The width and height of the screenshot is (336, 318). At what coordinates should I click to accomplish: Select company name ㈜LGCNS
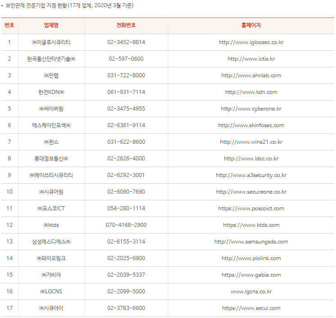[x=51, y=291]
